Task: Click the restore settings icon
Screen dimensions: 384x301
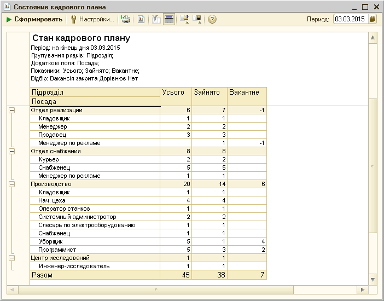Action: point(184,19)
